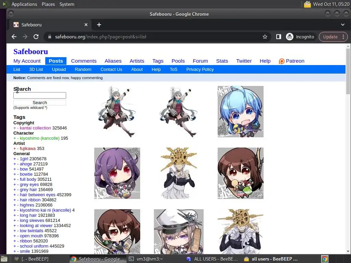This screenshot has height=263, width=351.
Task: Click the Update button in Chrome
Action: point(330,37)
